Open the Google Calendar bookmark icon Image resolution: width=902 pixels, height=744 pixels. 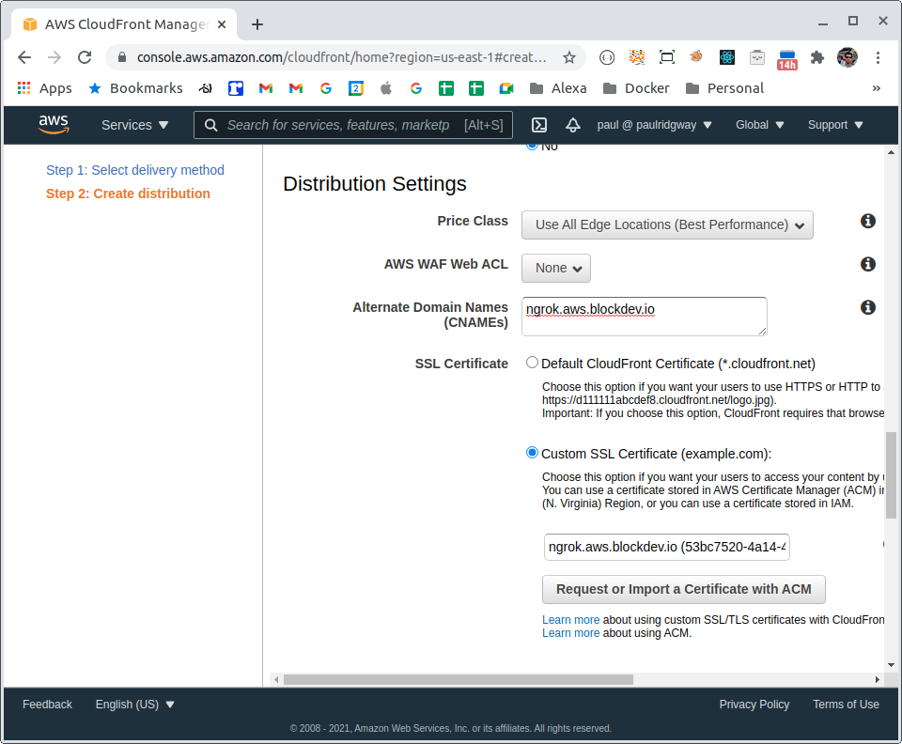click(356, 88)
